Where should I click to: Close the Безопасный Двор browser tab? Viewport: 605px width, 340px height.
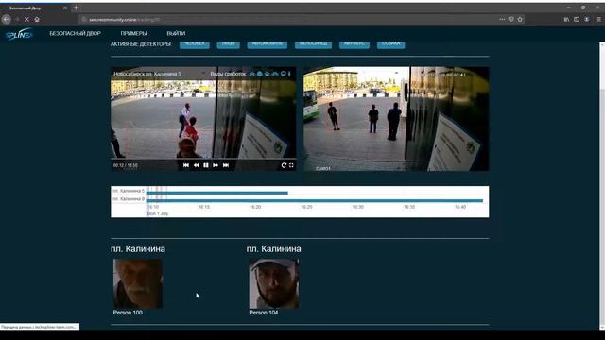click(x=65, y=8)
